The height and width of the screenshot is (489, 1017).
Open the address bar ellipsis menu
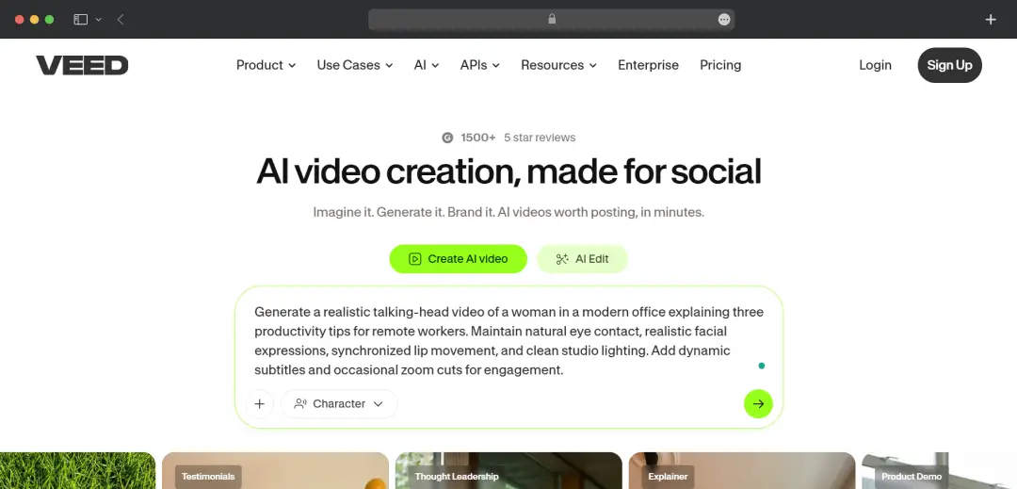[724, 20]
